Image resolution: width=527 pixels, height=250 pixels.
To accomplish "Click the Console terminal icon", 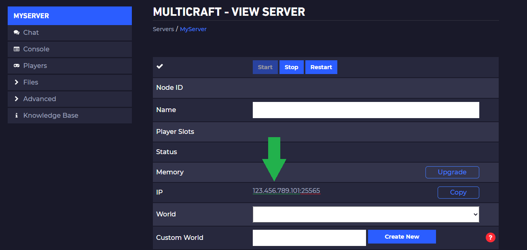I will point(17,49).
